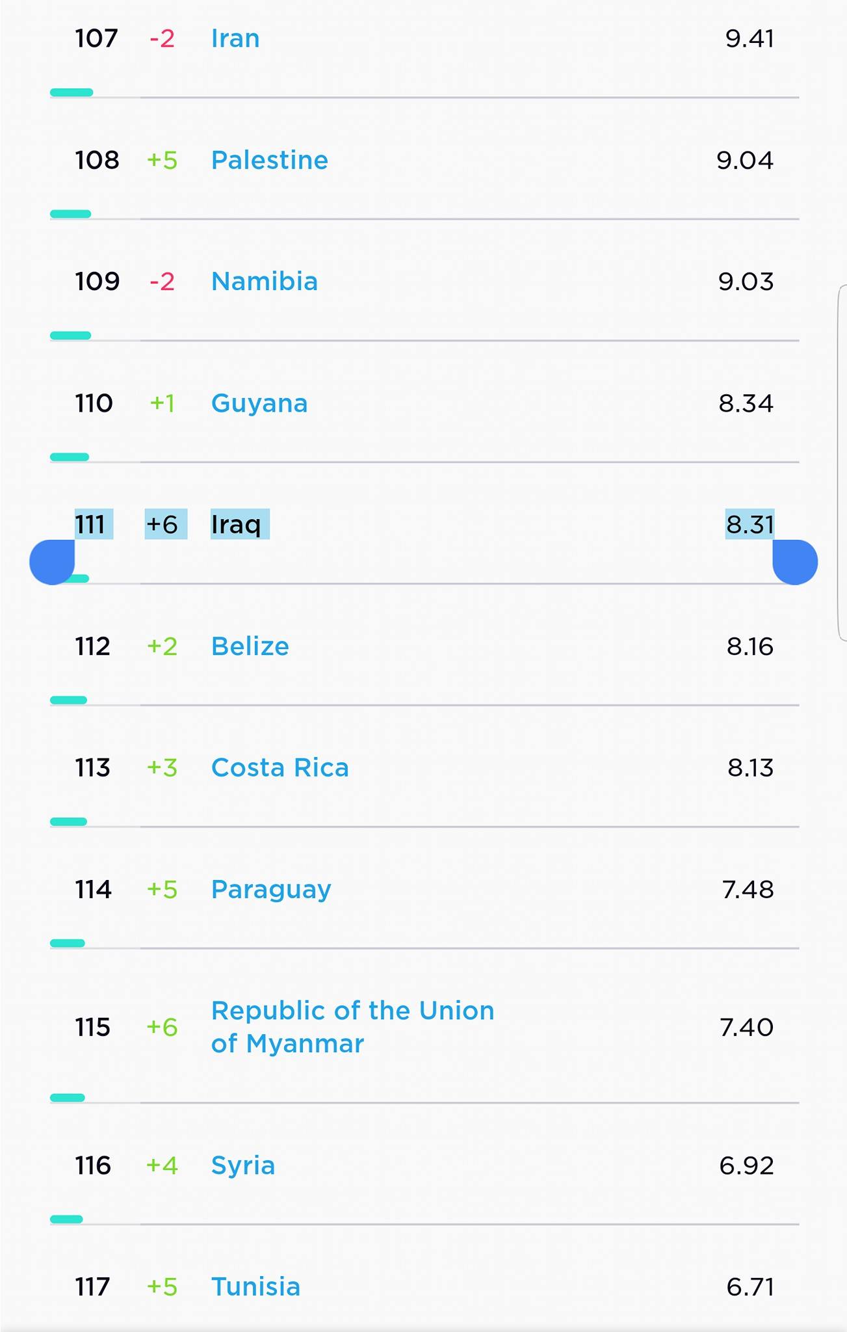Tap the left blue selection handle

click(52, 562)
